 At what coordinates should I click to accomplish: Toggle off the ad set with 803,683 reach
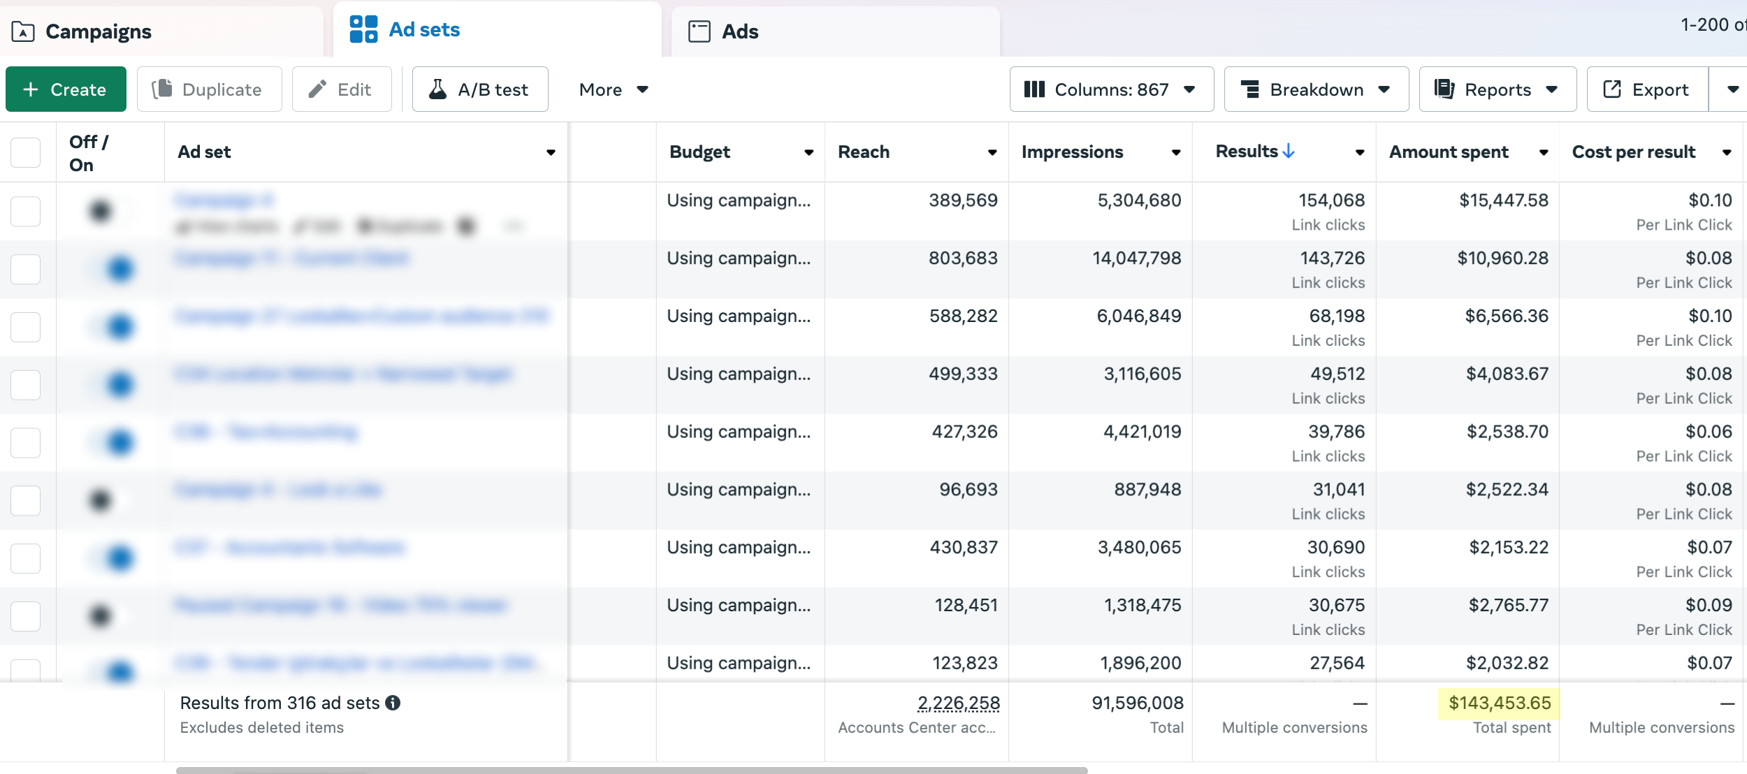coord(112,269)
